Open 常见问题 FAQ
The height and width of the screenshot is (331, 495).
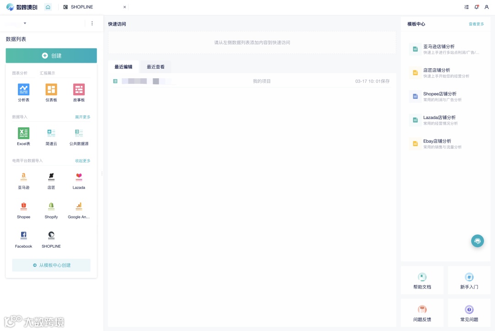(469, 313)
